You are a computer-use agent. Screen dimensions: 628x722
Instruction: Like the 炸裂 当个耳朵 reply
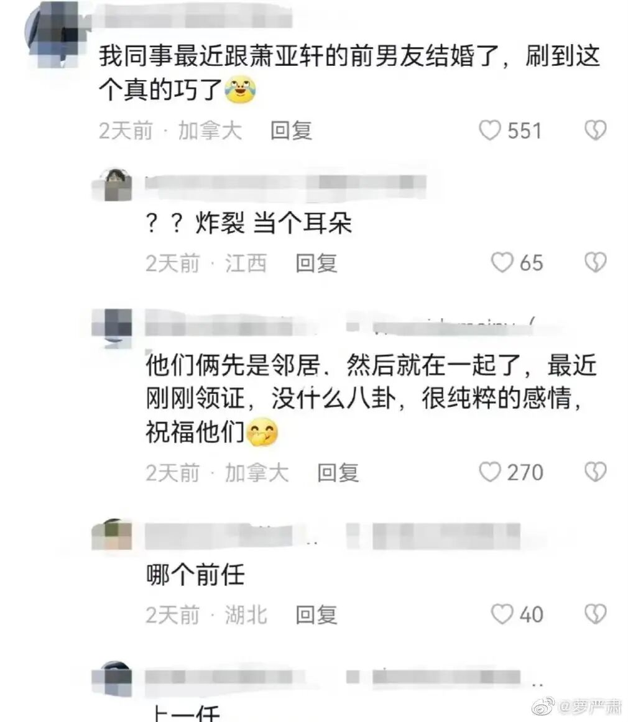click(x=502, y=262)
